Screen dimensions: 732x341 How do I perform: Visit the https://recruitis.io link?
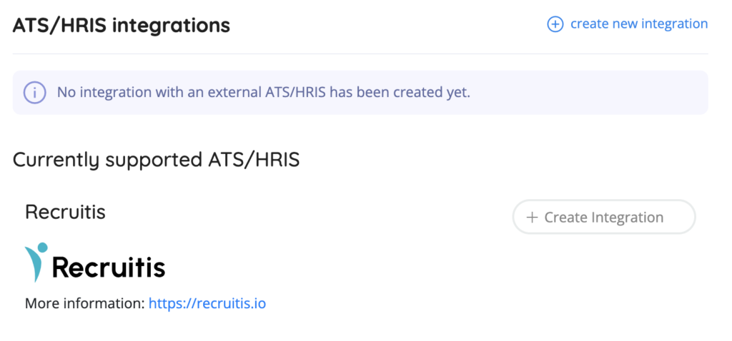[207, 304]
